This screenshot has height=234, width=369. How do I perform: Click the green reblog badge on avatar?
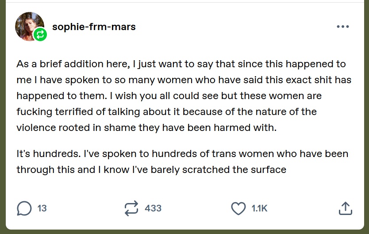click(x=40, y=35)
